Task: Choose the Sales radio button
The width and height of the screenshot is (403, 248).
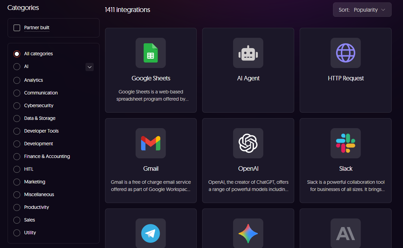Action: pyautogui.click(x=17, y=220)
